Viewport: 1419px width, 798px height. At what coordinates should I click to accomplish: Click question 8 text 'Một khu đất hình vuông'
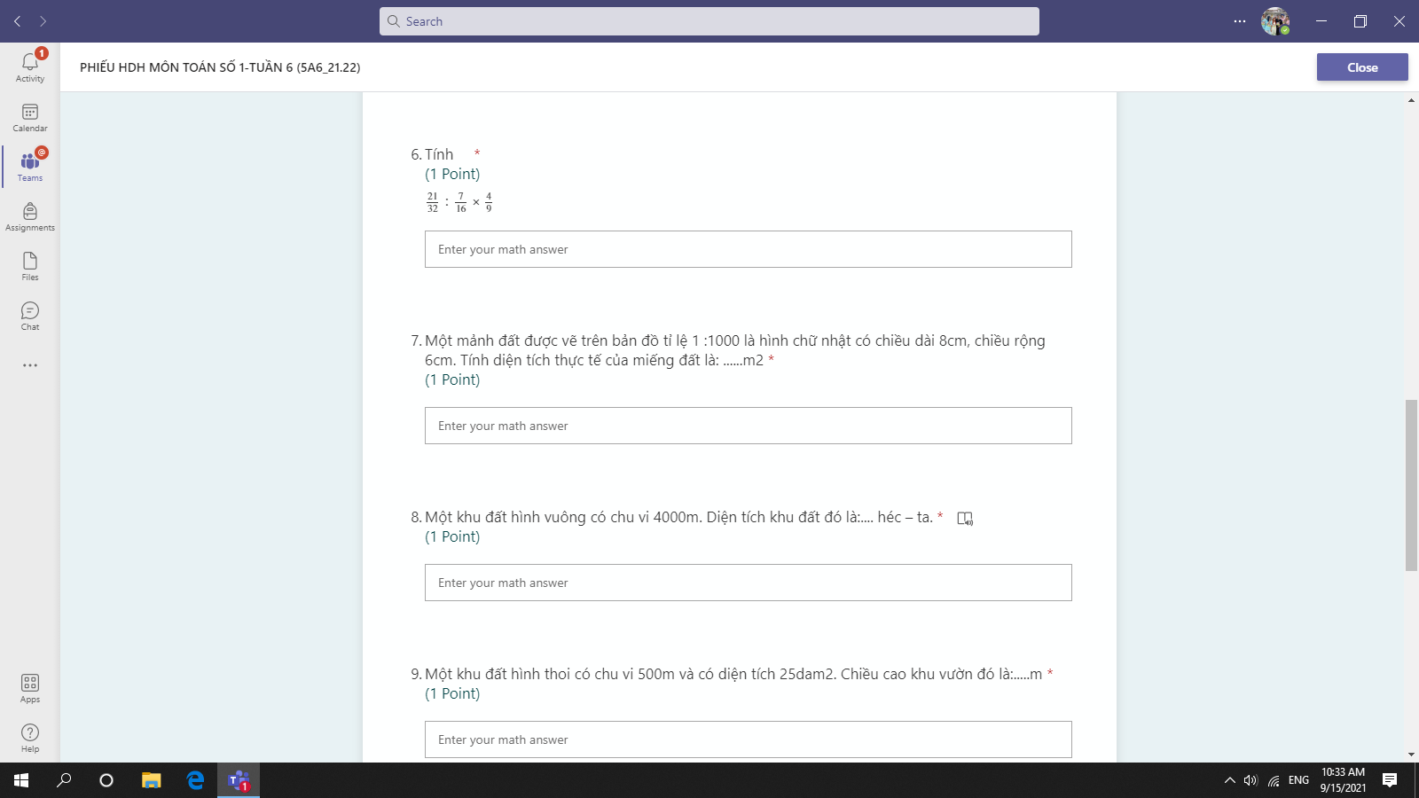(678, 517)
